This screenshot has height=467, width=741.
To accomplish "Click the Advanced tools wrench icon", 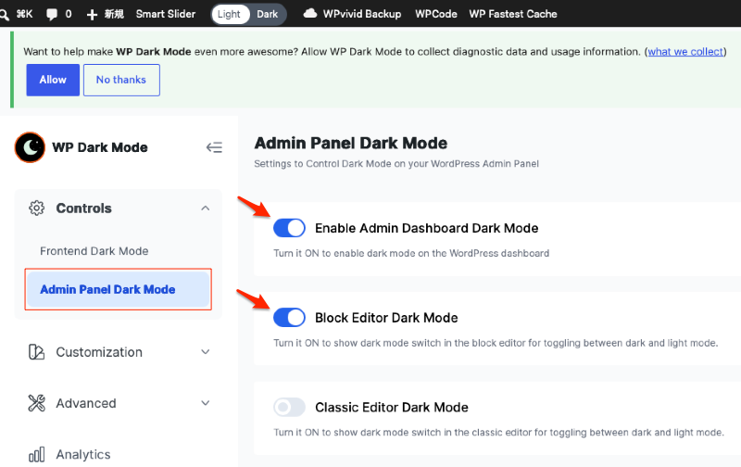I will coord(36,403).
